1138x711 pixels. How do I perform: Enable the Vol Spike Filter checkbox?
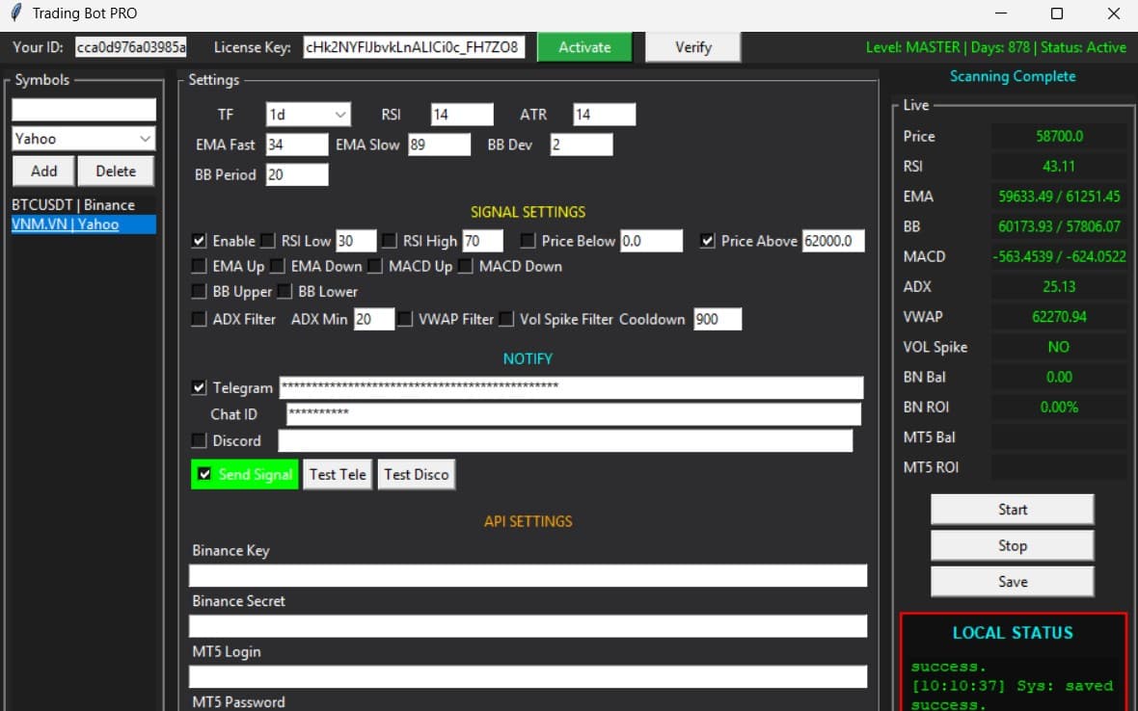506,319
